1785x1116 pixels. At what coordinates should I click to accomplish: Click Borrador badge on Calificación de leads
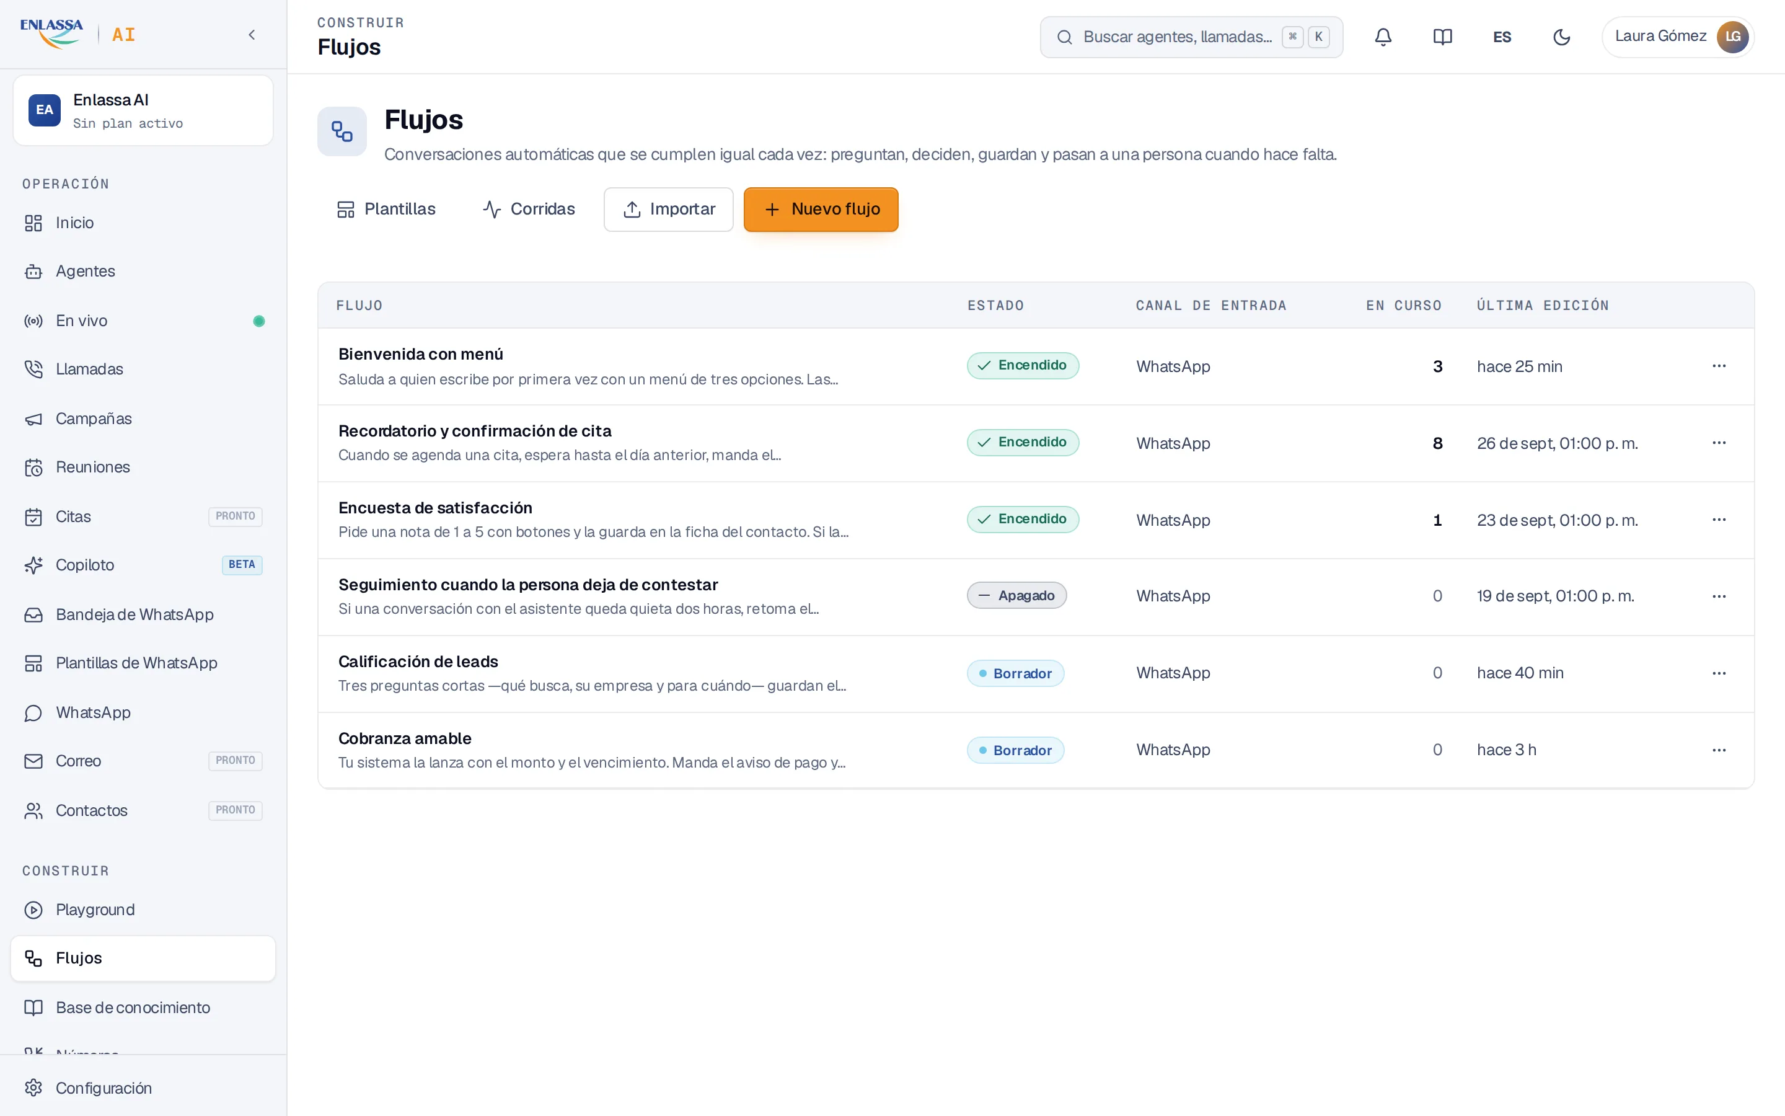(x=1015, y=673)
